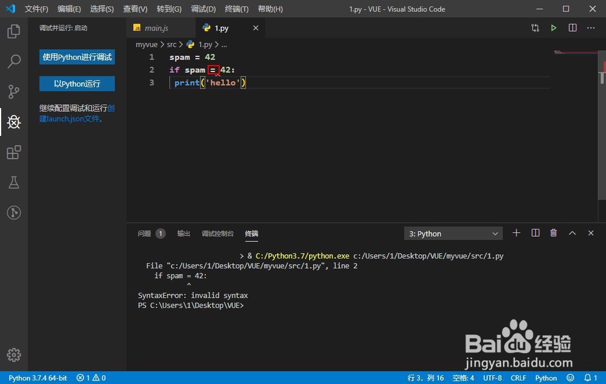
Task: Open the Search view in activity bar
Action: (13, 61)
